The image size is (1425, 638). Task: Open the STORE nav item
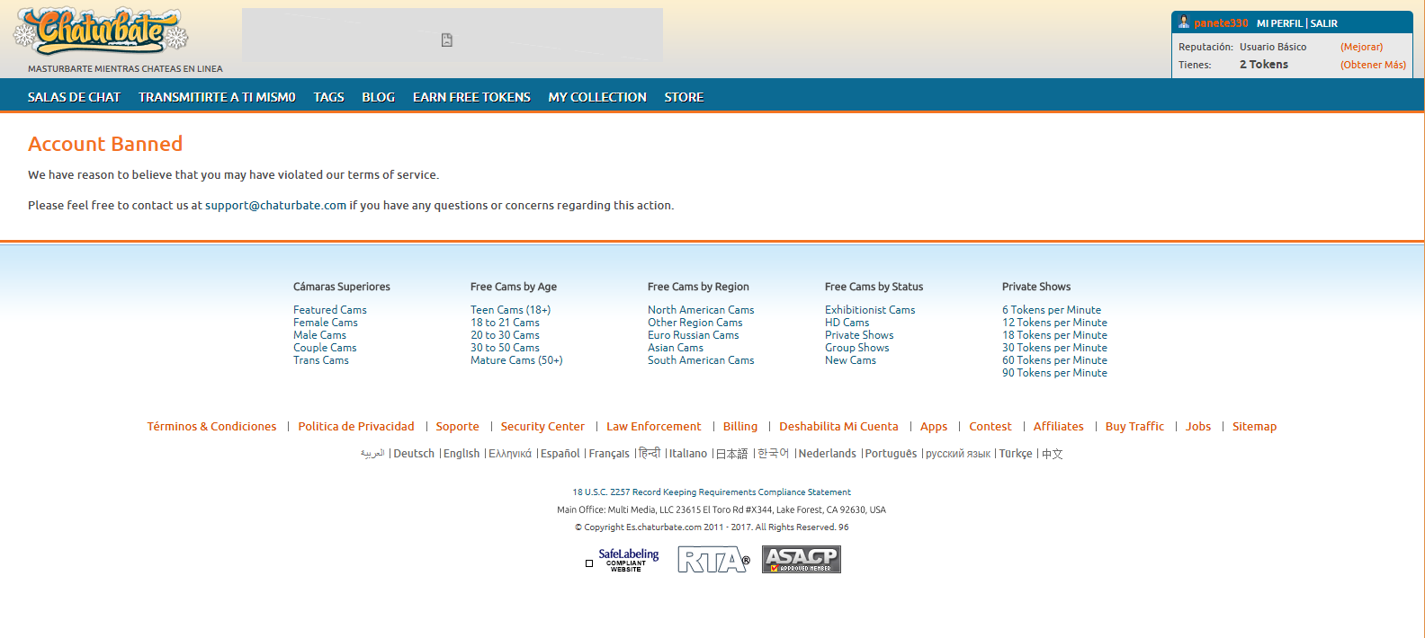684,97
